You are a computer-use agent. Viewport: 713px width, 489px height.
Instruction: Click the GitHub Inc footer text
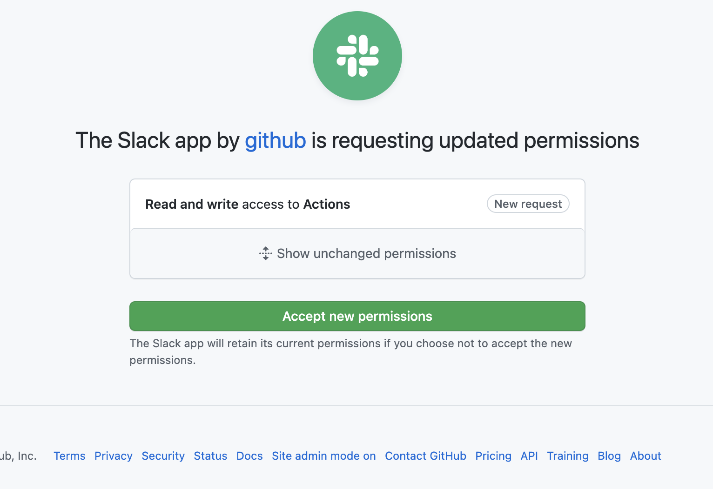19,456
